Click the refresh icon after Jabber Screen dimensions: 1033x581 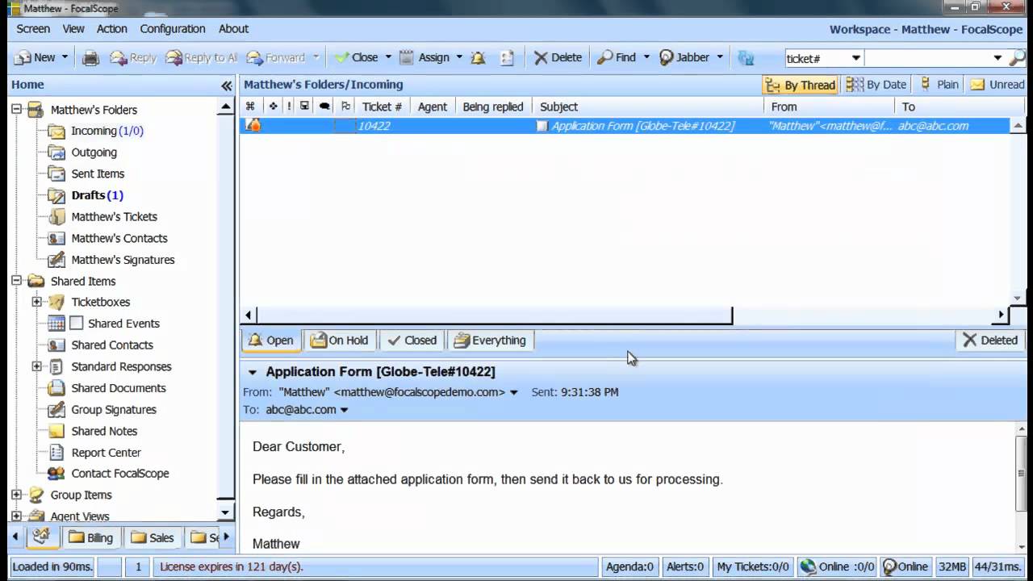point(746,57)
